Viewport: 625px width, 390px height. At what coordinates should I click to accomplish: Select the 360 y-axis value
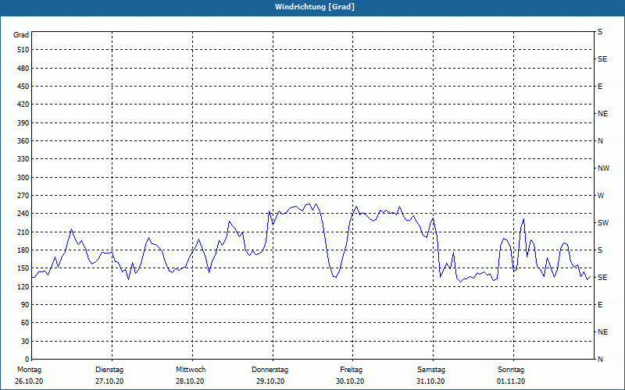(23, 141)
